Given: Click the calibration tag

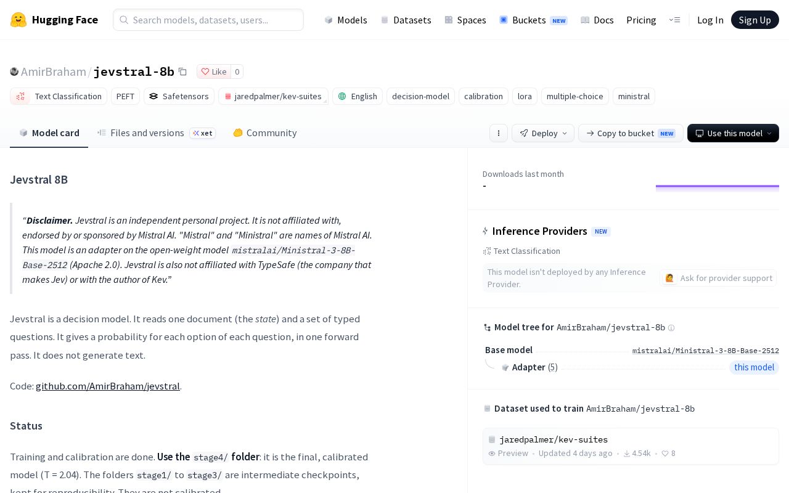Looking at the screenshot, I should (483, 96).
